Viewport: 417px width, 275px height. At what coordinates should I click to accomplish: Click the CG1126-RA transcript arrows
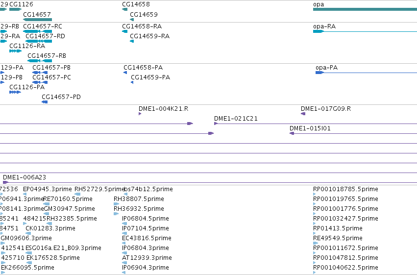[x=15, y=51]
